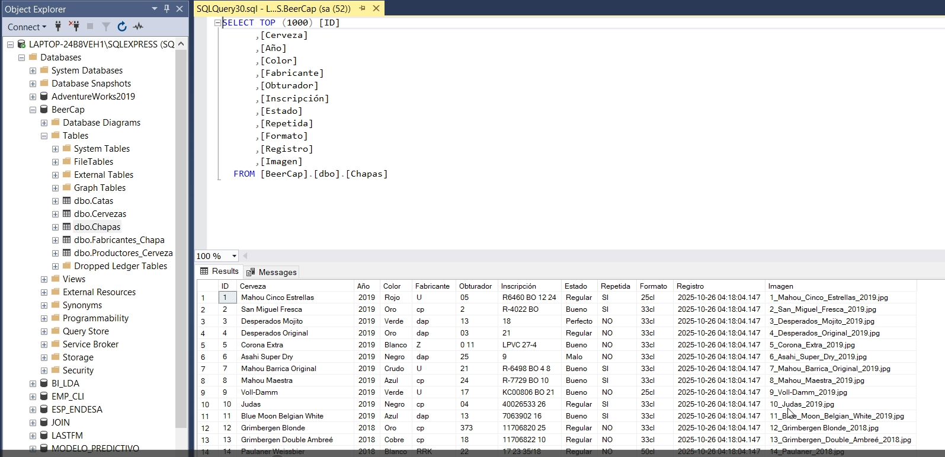Click the dbo.Productores_Cerveza table icon
Screen dimensions: 945x457
tap(67, 253)
